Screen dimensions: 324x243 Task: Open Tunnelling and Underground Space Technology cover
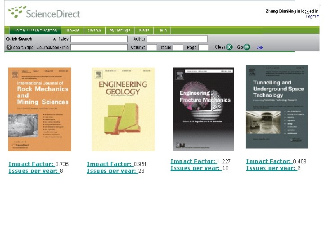pyautogui.click(x=277, y=107)
